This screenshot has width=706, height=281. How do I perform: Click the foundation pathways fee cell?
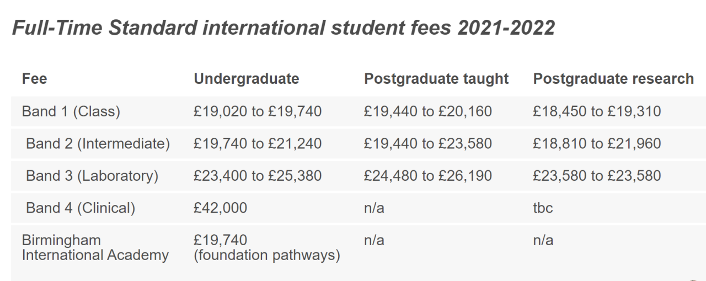(x=266, y=248)
